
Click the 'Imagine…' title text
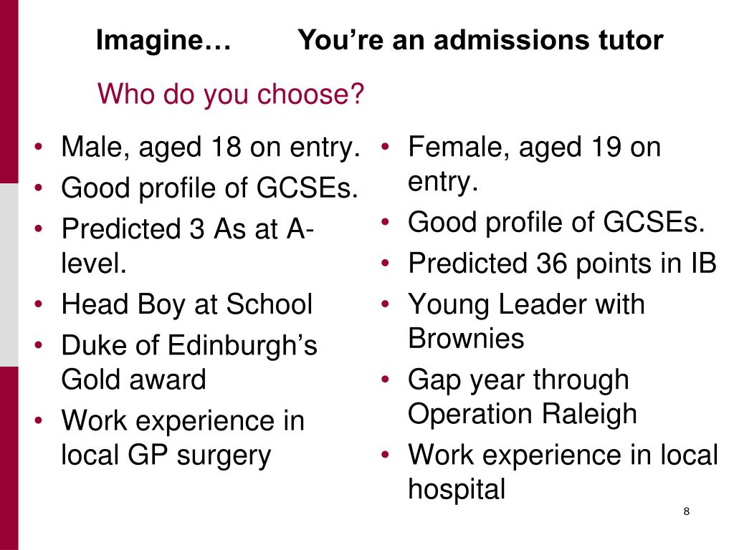[163, 40]
